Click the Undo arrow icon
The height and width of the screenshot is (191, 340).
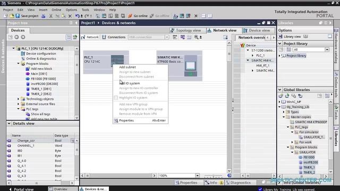click(x=77, y=16)
